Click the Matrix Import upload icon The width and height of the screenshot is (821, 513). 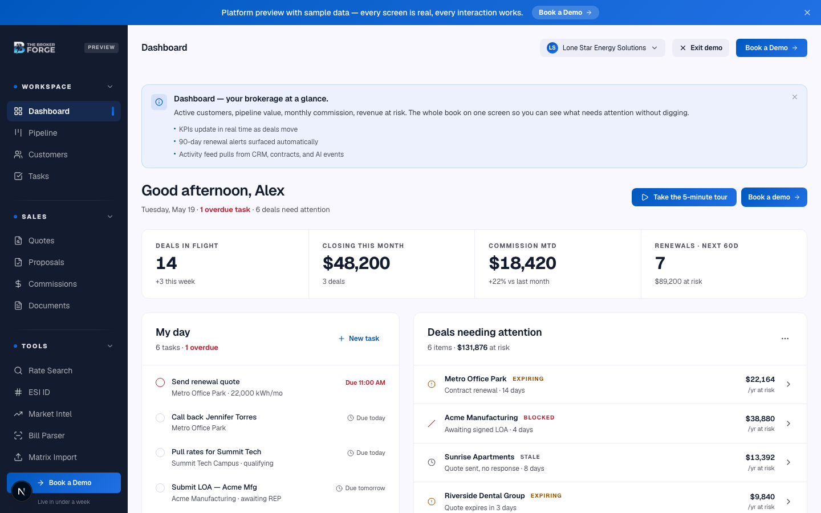18,457
